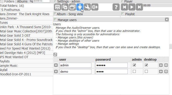Grab the Manage users drag handle
This screenshot has height=95, width=172.
tap(55, 20)
